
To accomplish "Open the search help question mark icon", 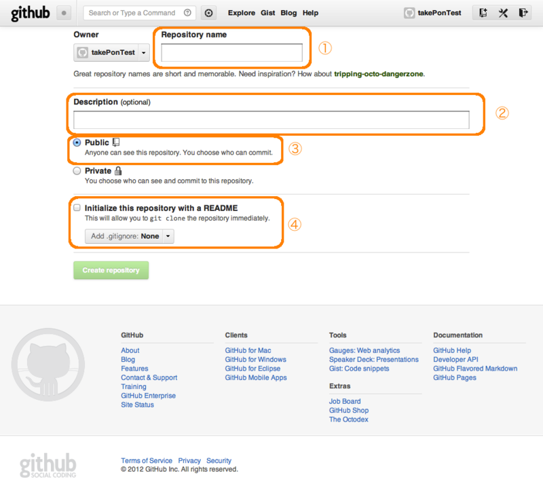I will [187, 13].
